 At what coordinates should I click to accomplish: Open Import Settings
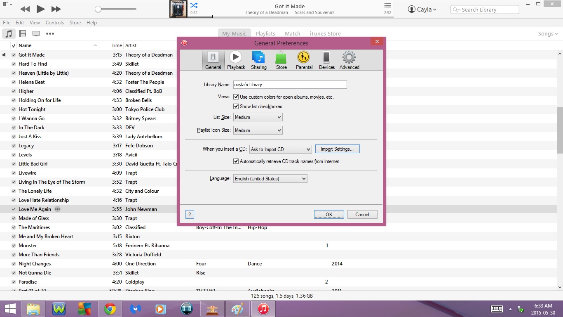click(x=338, y=149)
